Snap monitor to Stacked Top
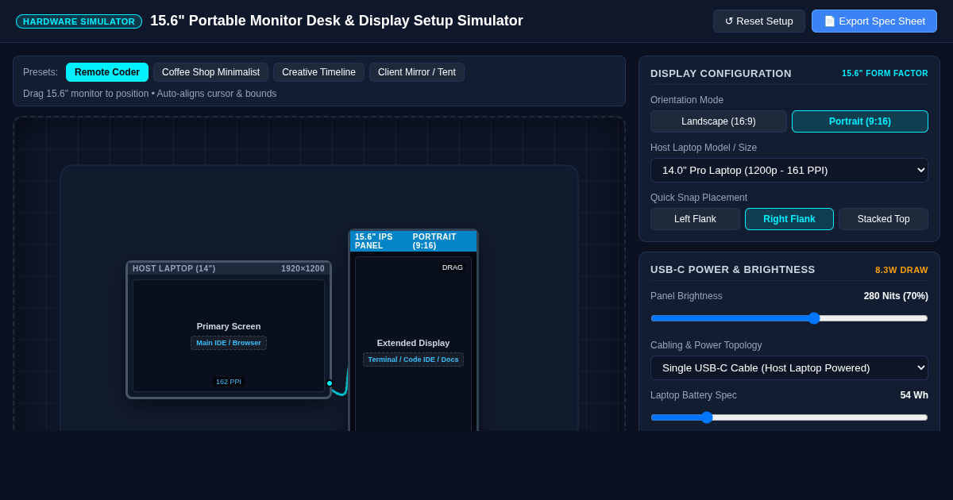The image size is (953, 500). pyautogui.click(x=883, y=219)
